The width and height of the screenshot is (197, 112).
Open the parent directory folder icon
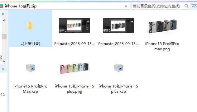point(30,25)
